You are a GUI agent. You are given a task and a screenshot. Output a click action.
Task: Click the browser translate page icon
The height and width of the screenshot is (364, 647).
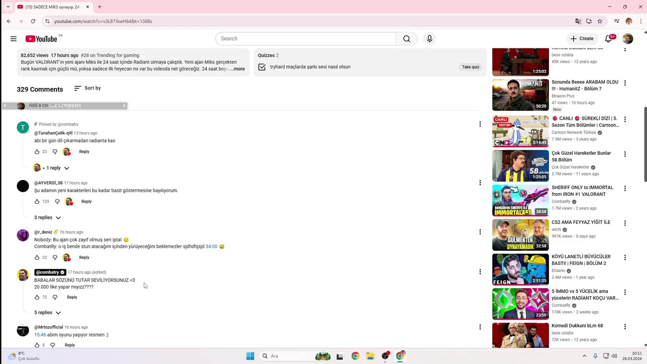(x=578, y=21)
